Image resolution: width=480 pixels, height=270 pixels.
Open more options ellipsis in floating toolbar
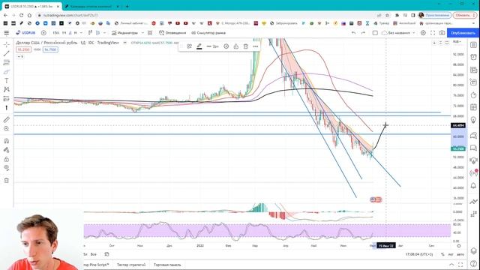(x=256, y=46)
